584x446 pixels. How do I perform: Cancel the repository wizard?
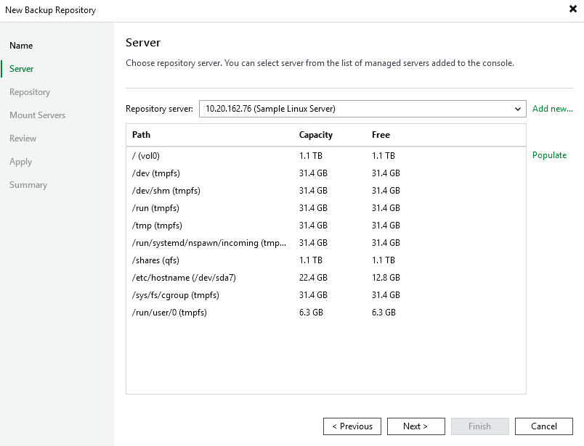(x=543, y=426)
